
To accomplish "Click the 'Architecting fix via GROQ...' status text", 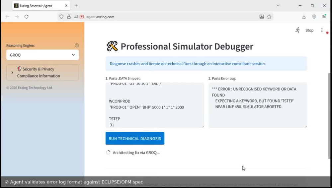I will click(x=136, y=153).
